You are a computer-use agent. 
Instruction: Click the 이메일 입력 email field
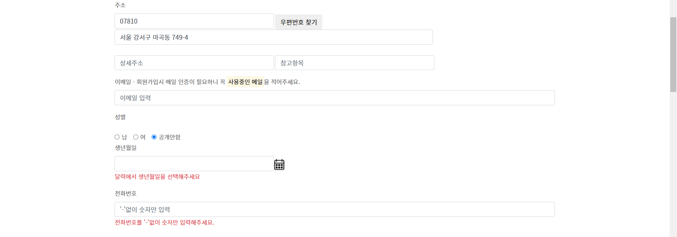334,98
